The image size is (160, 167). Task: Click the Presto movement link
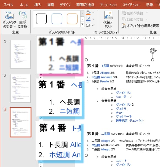coord(105,81)
